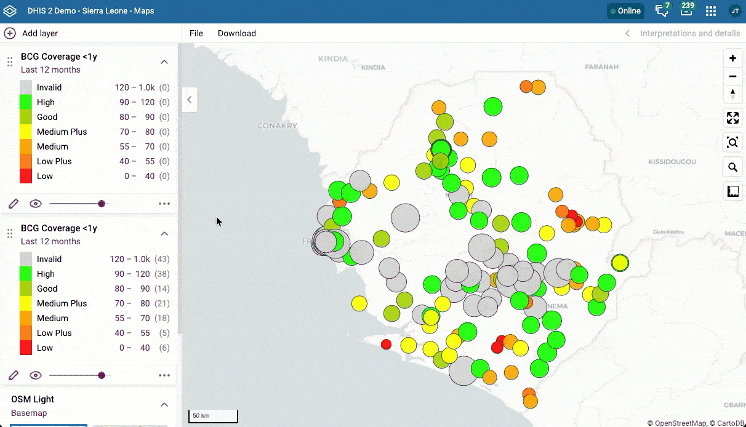Screen dimensions: 746x427
Task: Zoom in the map with plus button
Action: click(732, 58)
